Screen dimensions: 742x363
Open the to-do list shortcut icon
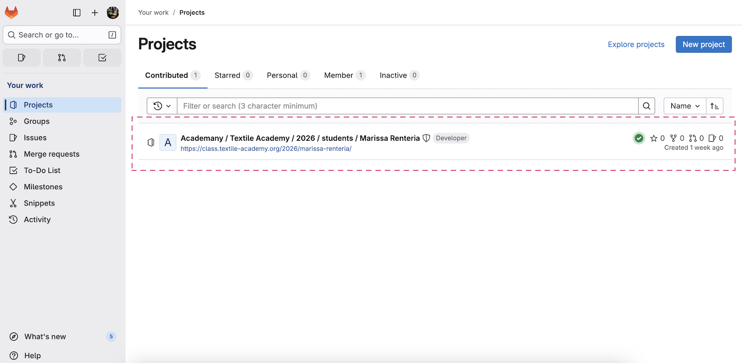102,58
